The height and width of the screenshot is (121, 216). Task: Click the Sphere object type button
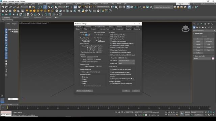[x=198, y=42]
